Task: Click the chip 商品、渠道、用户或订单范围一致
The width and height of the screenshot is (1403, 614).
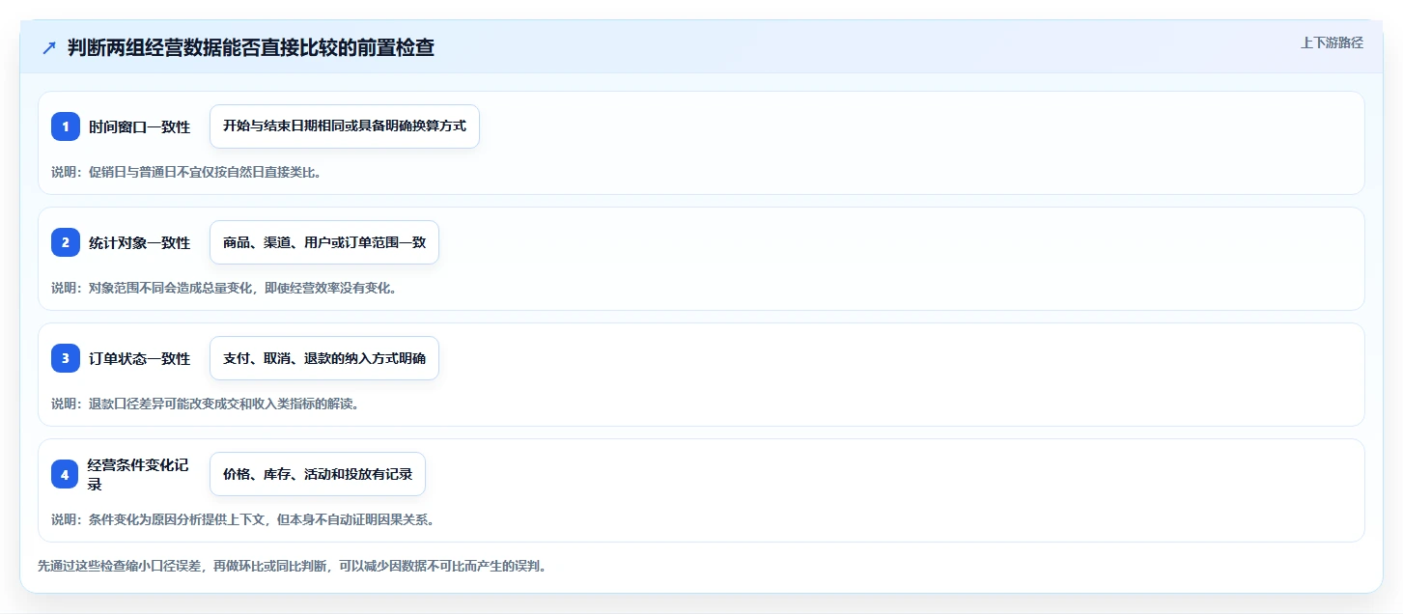Action: tap(324, 242)
